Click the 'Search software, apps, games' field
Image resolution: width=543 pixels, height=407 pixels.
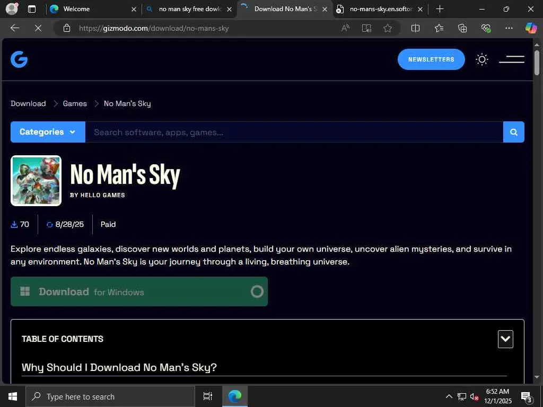coord(294,132)
